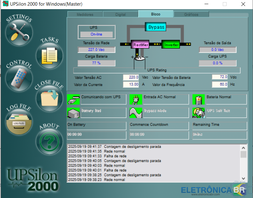This screenshot has height=198, width=253.
Task: Click the event log scrollbar down arrow
Action: click(x=243, y=178)
